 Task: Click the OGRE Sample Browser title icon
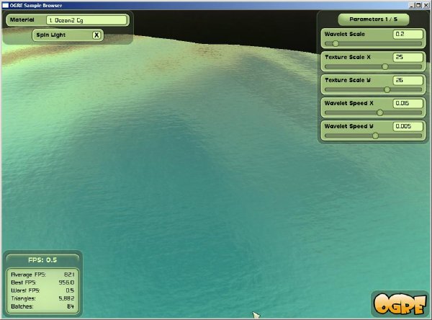click(x=5, y=5)
